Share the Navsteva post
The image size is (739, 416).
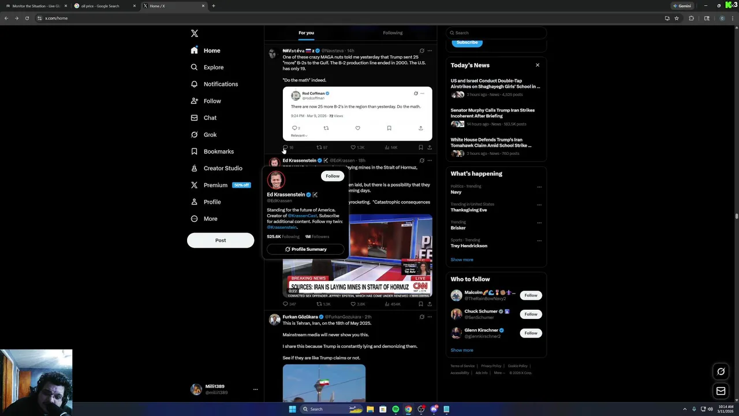(x=430, y=147)
